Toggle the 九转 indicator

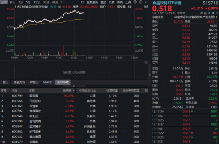111,2
